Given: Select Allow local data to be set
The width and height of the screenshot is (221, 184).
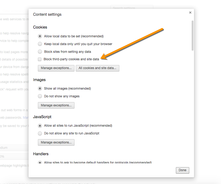Looking at the screenshot, I should (40, 36).
